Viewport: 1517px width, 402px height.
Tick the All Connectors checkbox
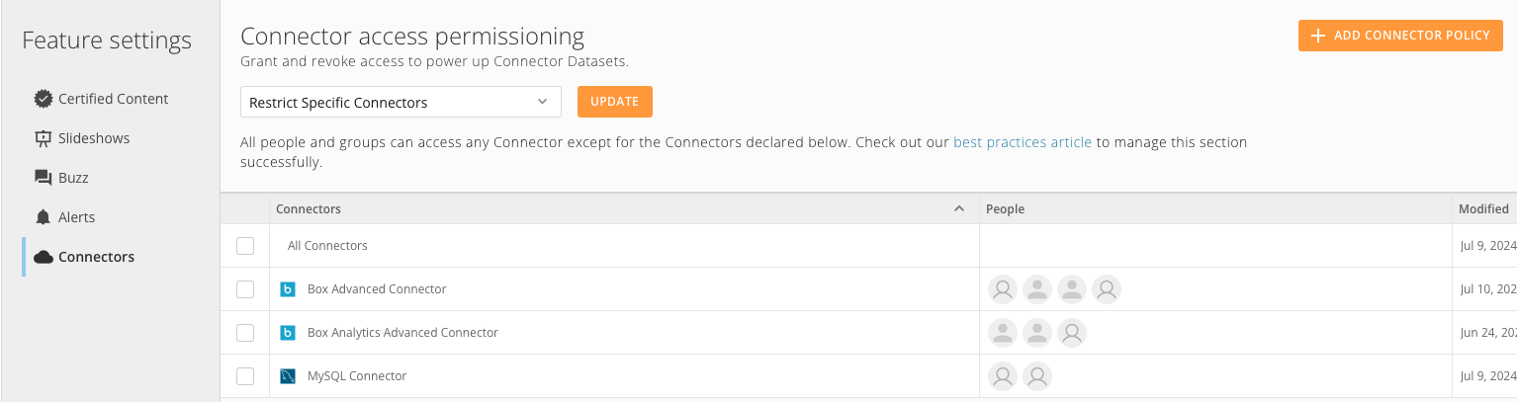coord(245,246)
